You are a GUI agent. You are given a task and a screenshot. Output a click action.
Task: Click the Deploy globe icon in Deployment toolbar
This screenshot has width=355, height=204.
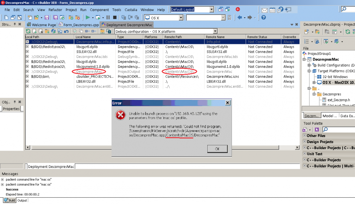[x=54, y=31]
